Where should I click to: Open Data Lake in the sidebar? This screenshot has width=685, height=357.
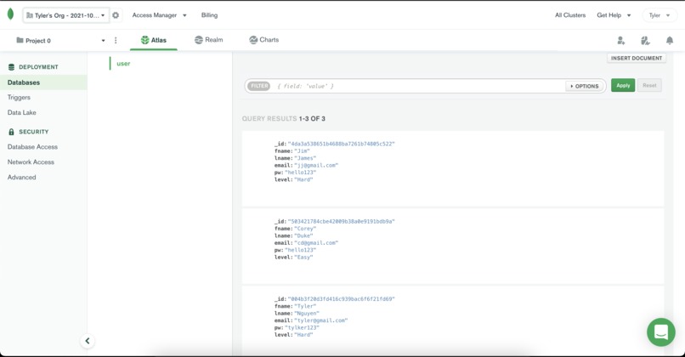[22, 113]
